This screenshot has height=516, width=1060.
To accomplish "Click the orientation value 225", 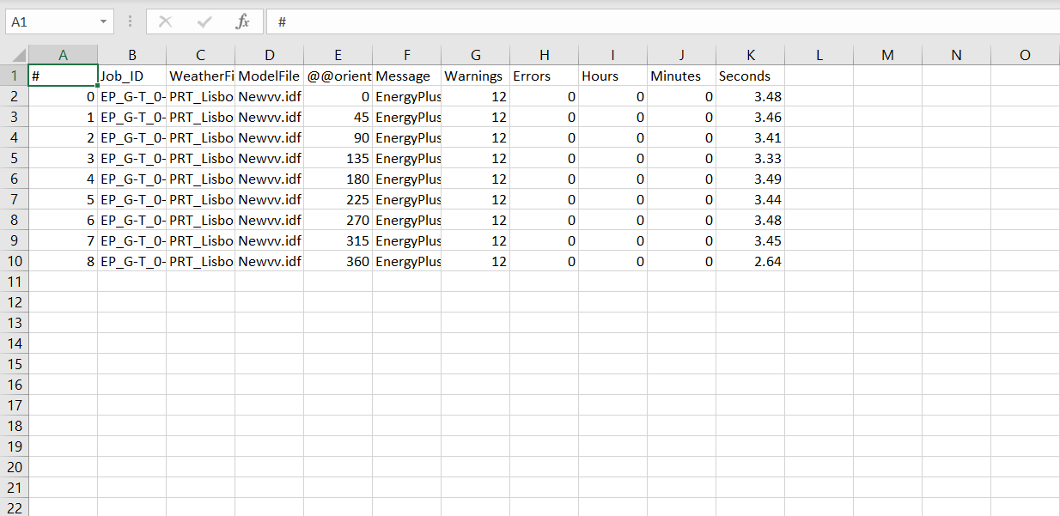I will coord(338,199).
